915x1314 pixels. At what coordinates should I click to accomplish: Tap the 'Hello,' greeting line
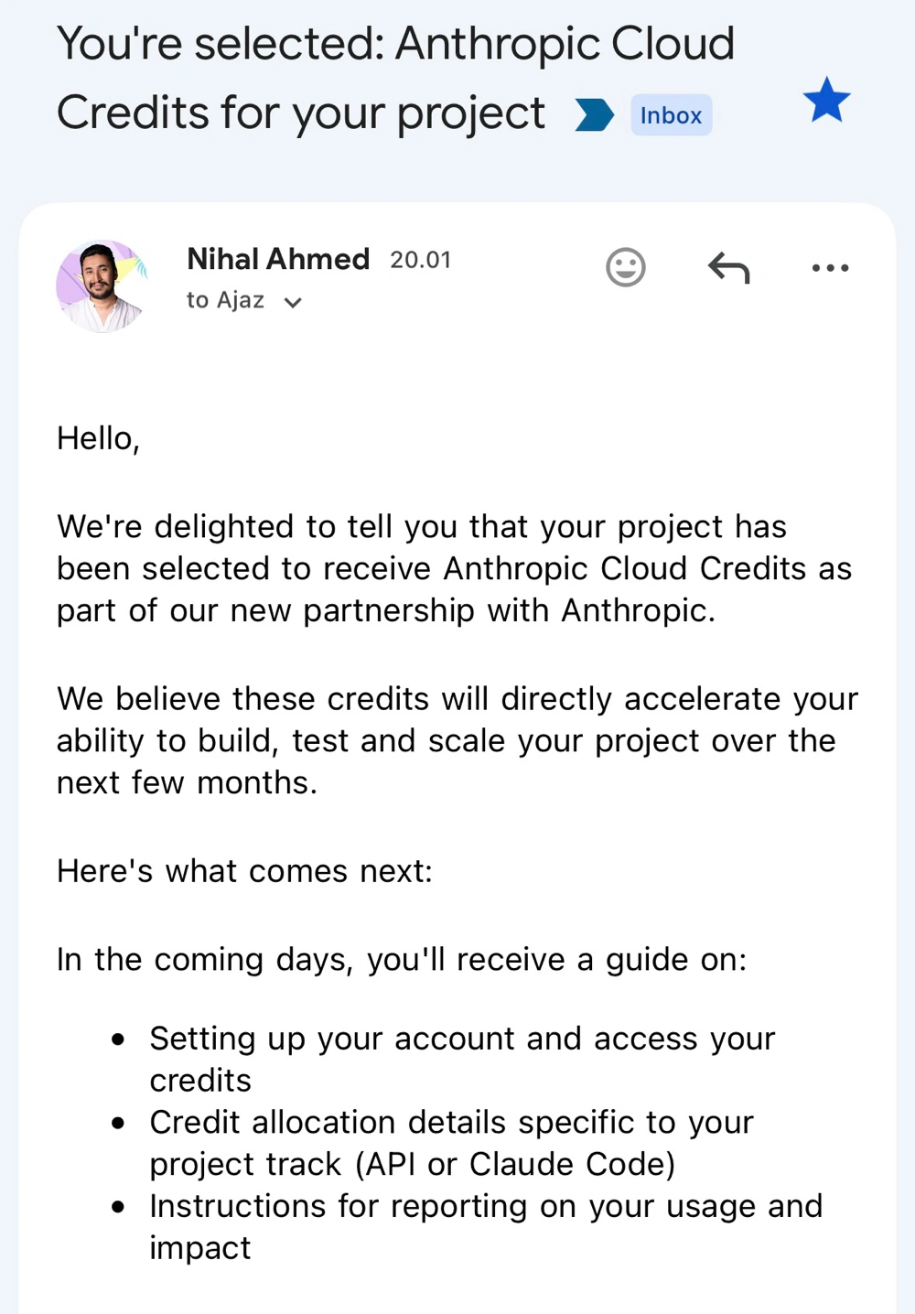(98, 438)
